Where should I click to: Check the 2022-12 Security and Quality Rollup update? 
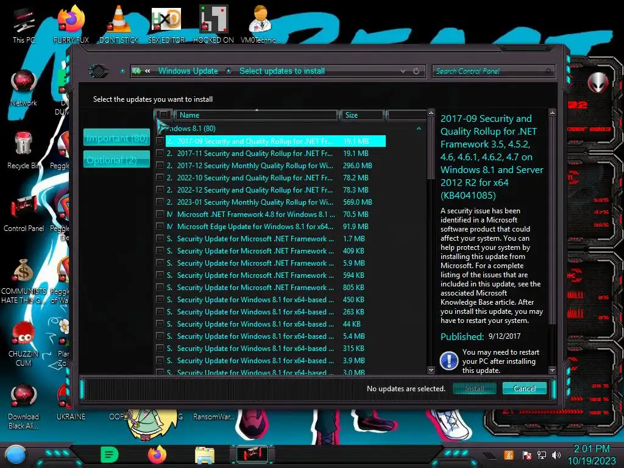[160, 190]
